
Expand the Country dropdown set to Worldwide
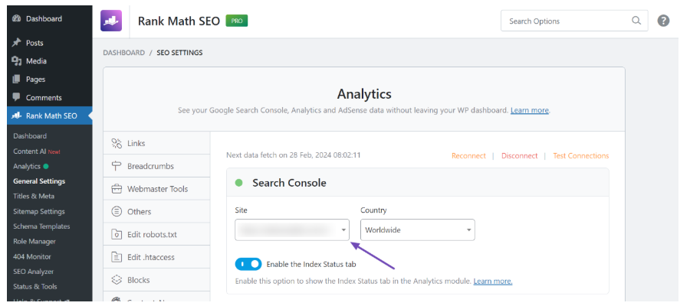click(x=417, y=229)
